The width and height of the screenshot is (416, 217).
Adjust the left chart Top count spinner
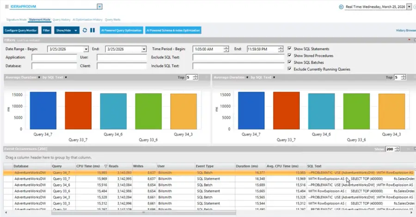195,77
